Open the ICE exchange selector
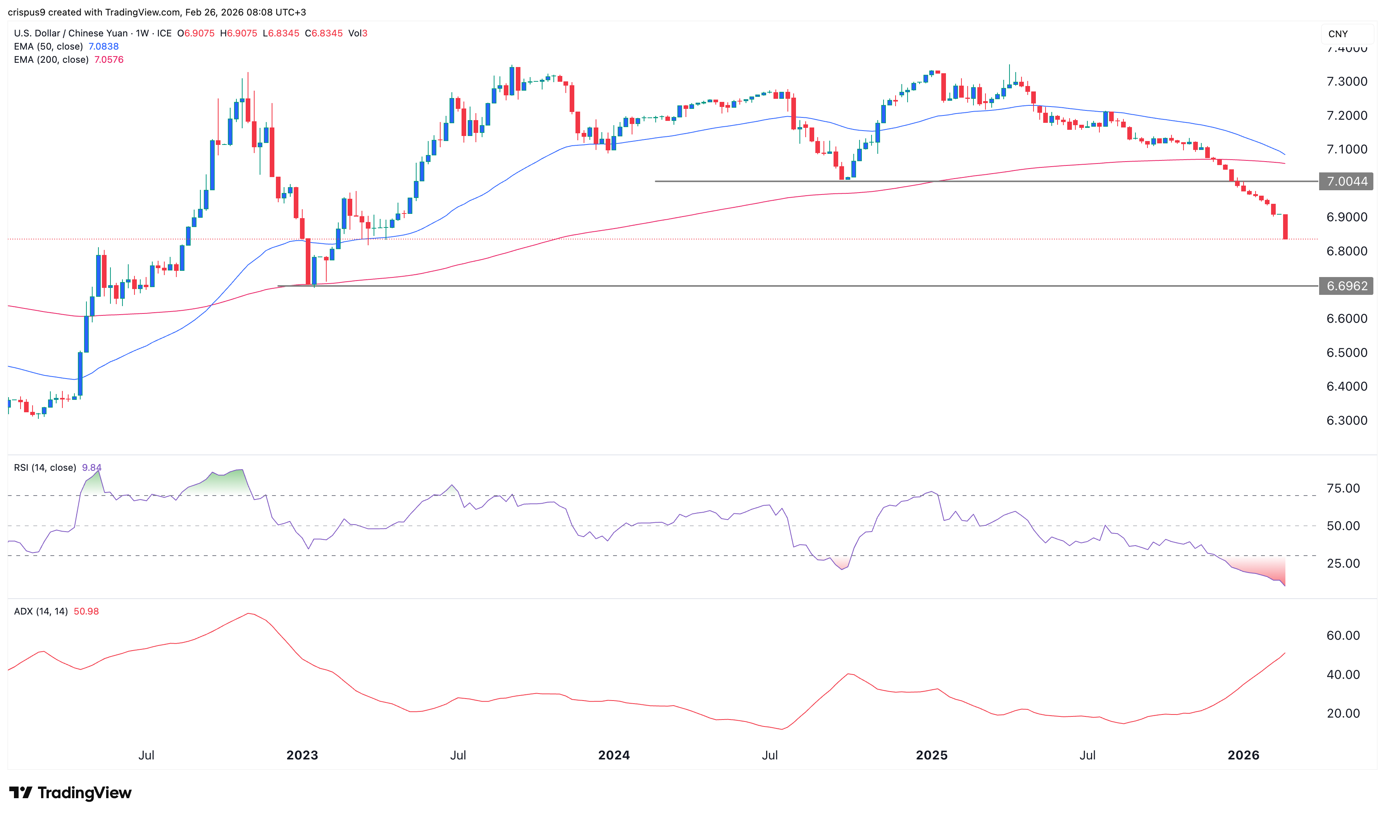1385x816 pixels. [165, 33]
